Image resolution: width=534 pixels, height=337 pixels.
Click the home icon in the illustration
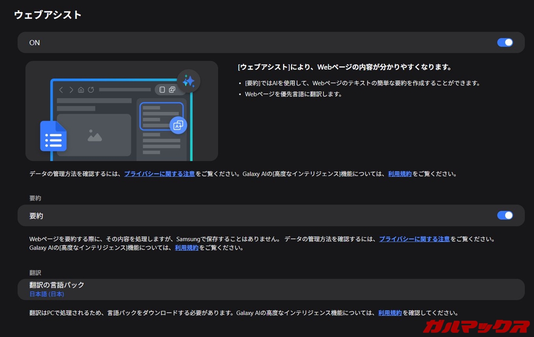[81, 90]
